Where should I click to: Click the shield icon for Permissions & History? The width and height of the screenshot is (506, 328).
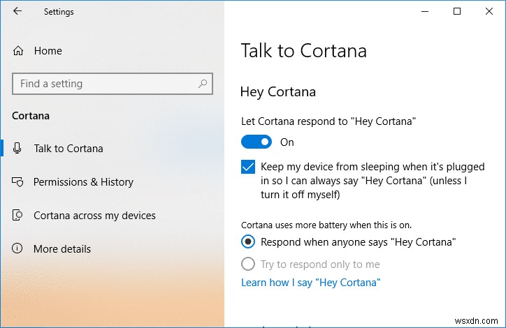tap(17, 182)
